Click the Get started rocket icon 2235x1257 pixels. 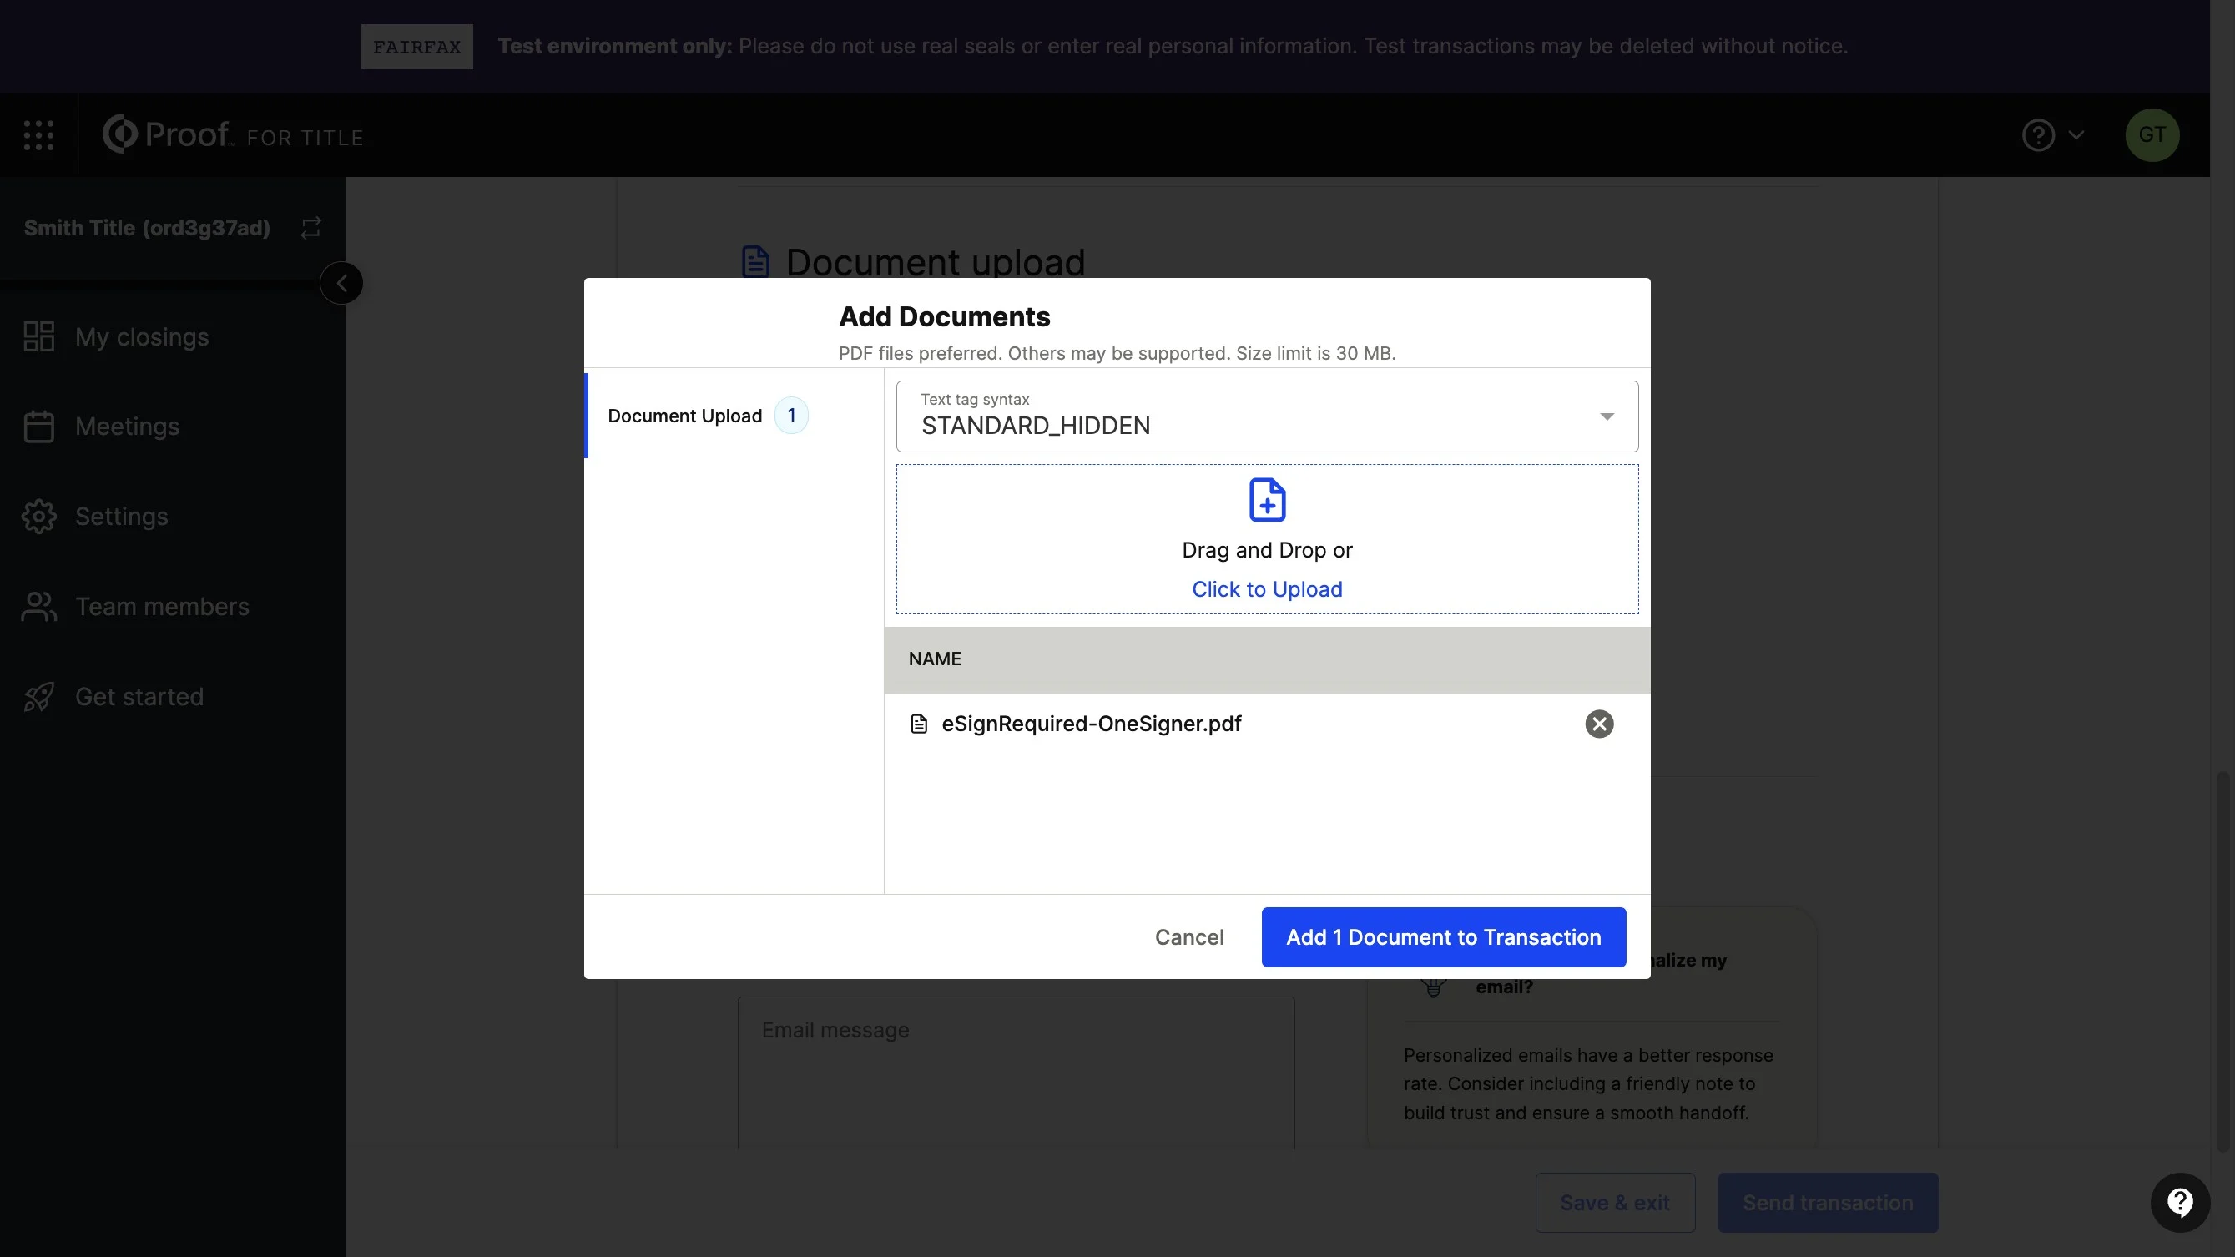[x=39, y=697]
